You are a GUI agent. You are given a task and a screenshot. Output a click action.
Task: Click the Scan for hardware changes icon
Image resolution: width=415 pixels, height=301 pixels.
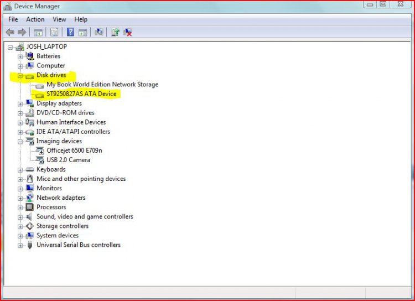pyautogui.click(x=99, y=32)
